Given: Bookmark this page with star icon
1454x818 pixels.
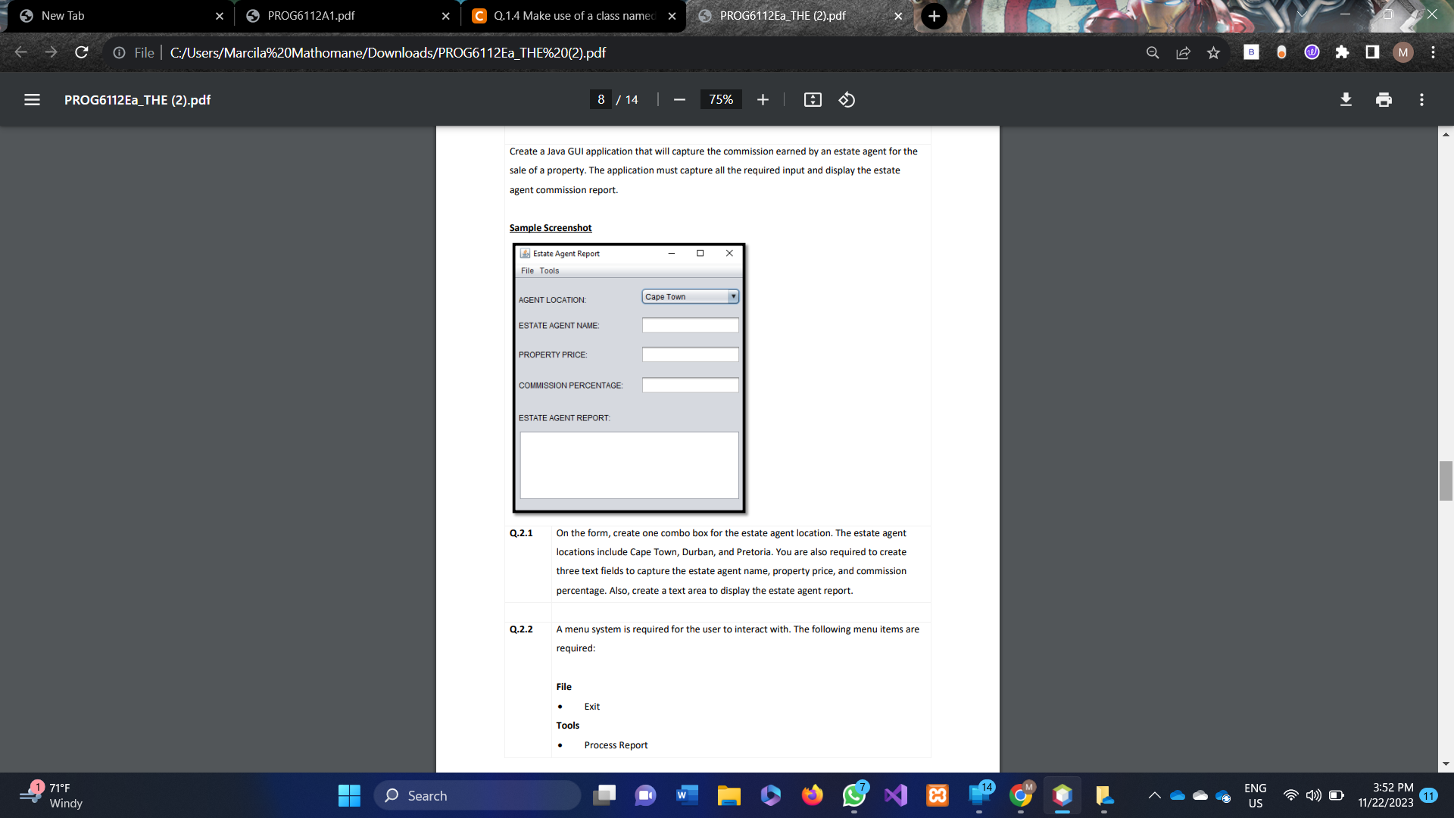Looking at the screenshot, I should tap(1214, 52).
